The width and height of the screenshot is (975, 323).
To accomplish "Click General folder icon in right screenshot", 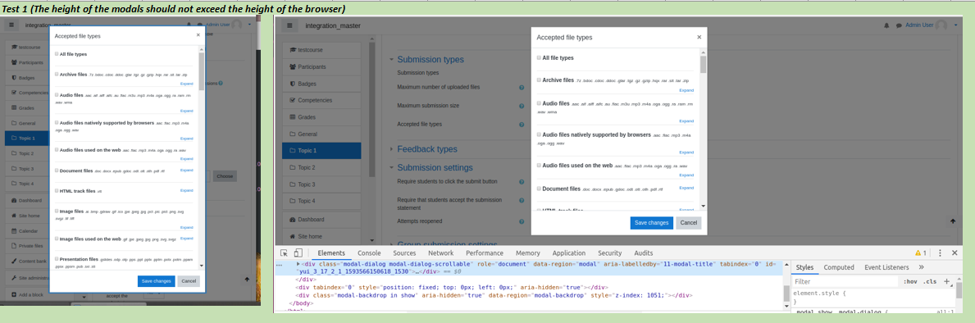I will point(294,134).
